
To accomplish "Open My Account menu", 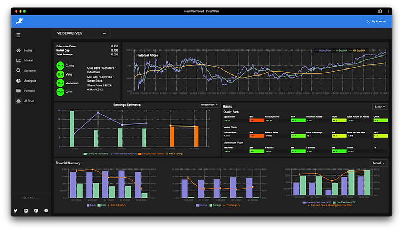I will pos(376,21).
